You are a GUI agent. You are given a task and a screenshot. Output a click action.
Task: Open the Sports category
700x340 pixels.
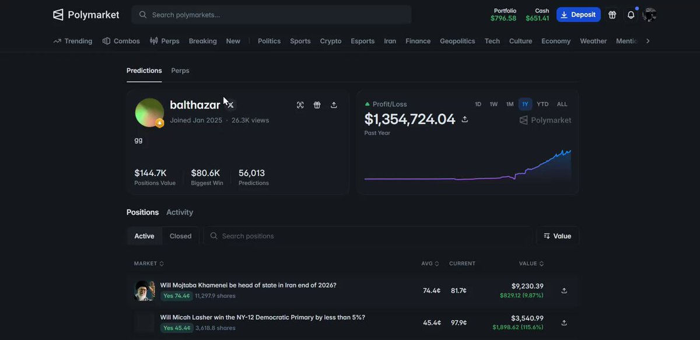300,41
